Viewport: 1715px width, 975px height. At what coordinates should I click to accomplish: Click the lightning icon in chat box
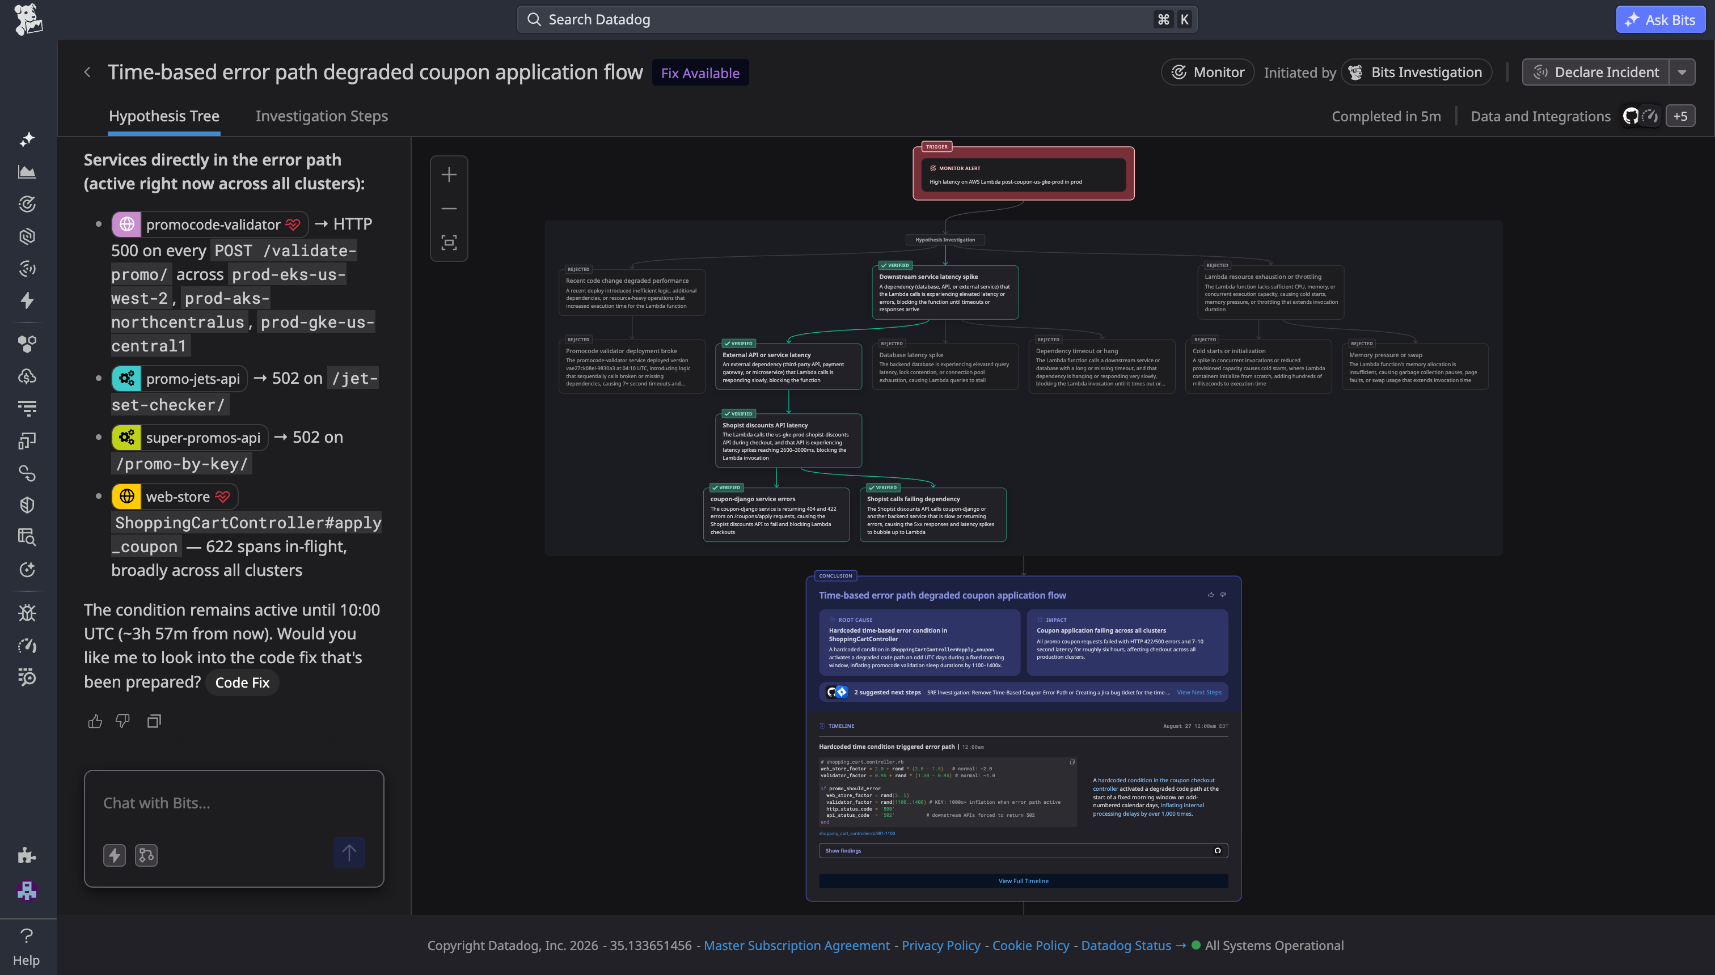coord(114,855)
